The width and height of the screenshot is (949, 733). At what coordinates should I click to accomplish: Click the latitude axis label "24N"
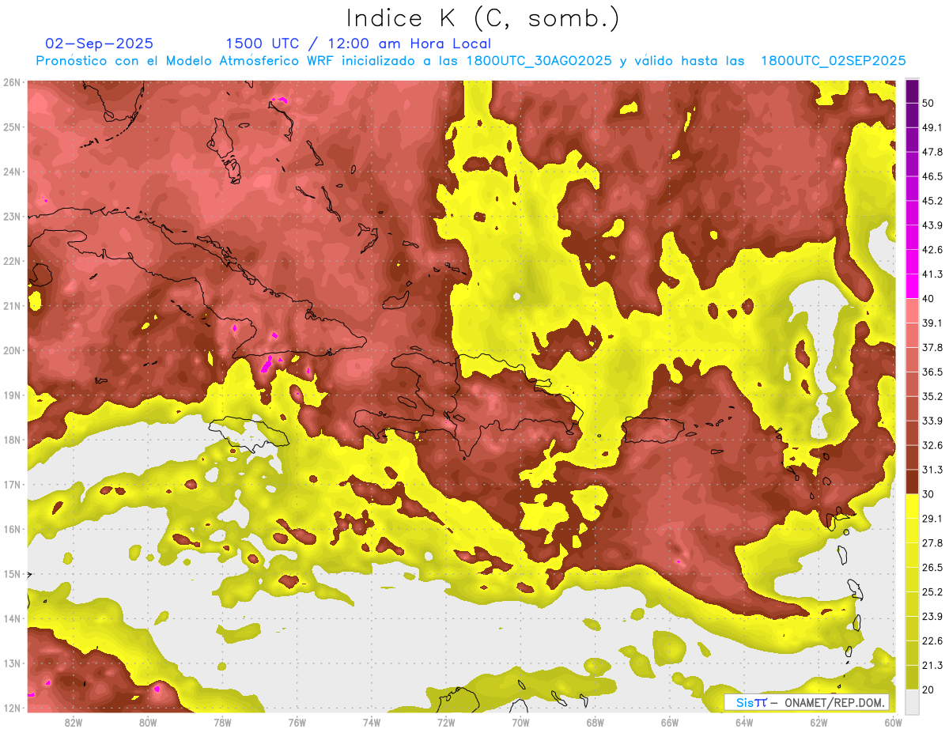[12, 172]
